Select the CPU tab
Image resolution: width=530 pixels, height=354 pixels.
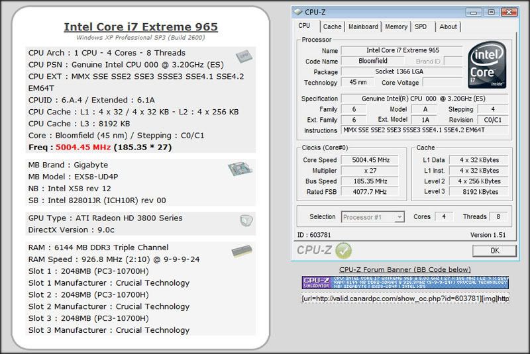(304, 26)
